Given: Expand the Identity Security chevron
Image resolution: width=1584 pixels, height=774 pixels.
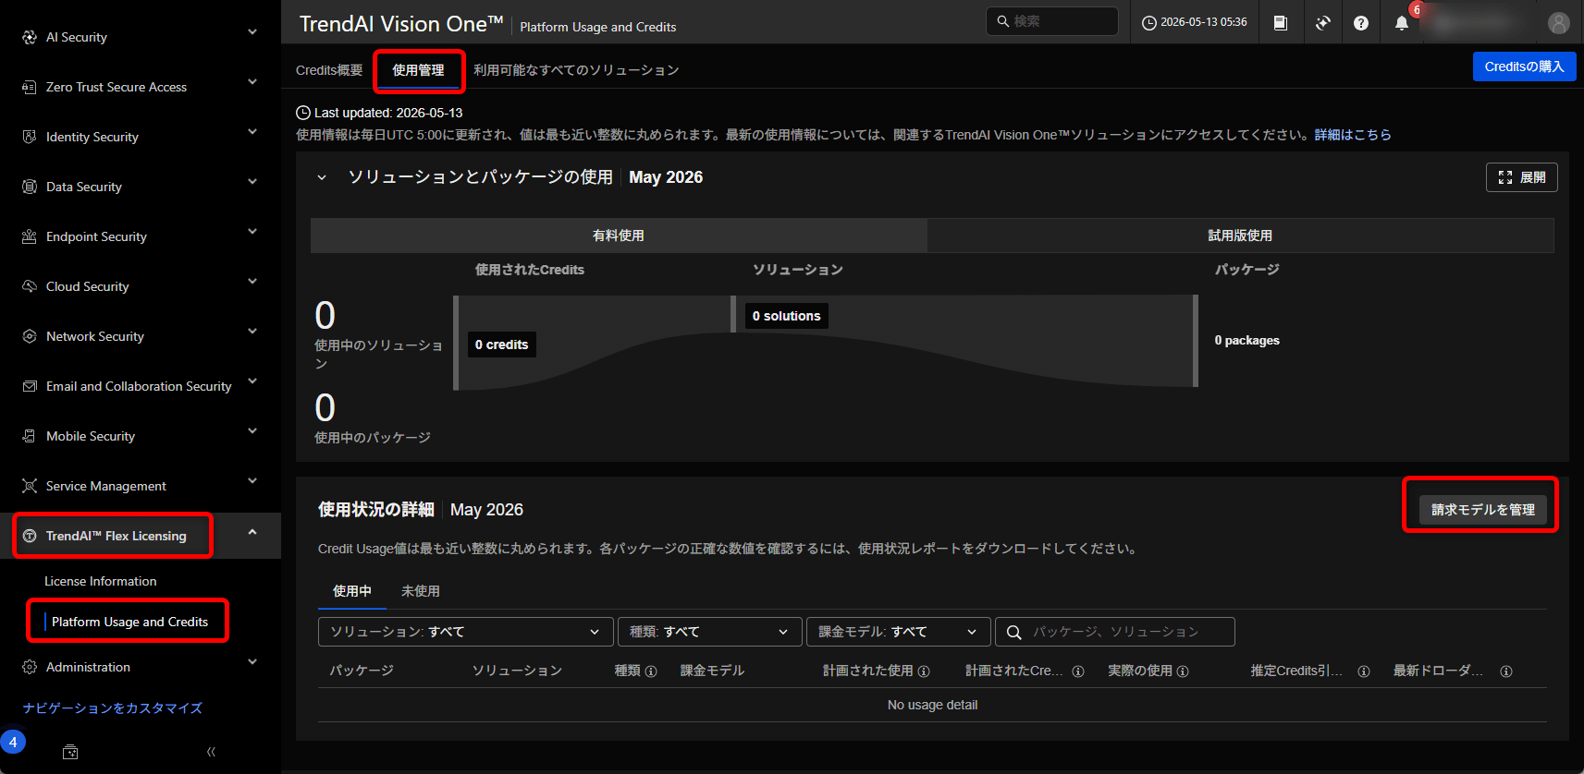Looking at the screenshot, I should (252, 132).
